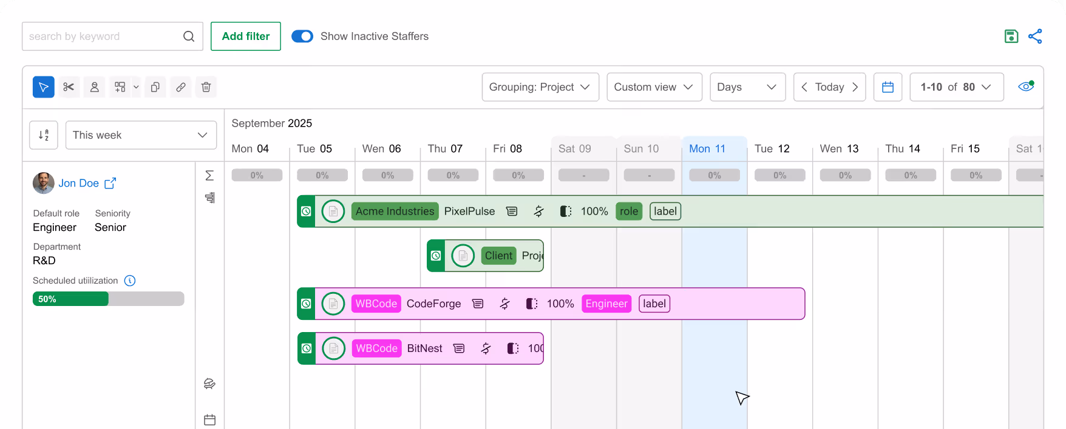Viewport: 1066px width, 429px height.
Task: Click the PixelPulse half-filled allocation icon
Action: [x=566, y=211]
